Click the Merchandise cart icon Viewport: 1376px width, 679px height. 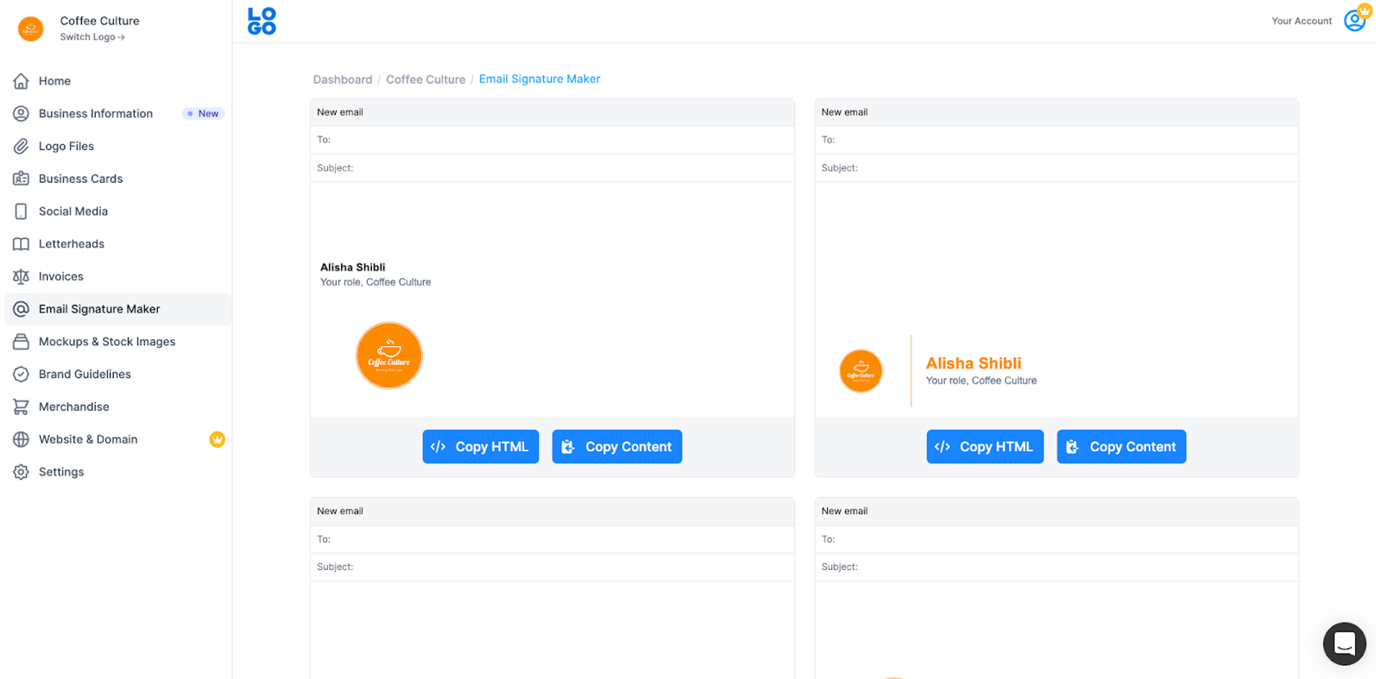[x=21, y=407]
